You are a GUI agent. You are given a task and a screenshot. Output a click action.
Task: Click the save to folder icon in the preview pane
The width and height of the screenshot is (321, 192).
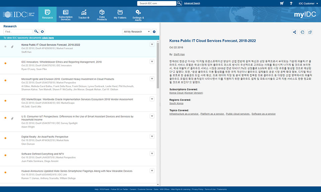(302, 32)
